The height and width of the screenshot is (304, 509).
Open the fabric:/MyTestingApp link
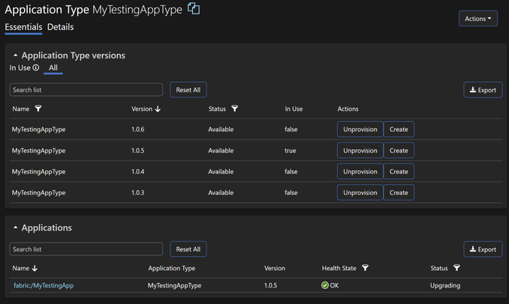[44, 285]
